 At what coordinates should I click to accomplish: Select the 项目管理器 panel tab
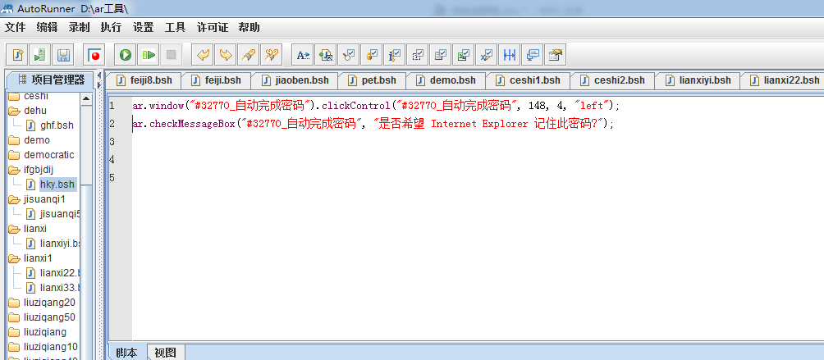point(50,80)
